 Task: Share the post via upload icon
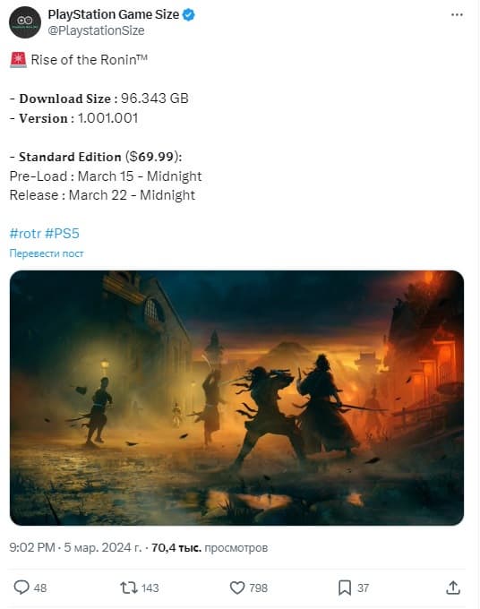[452, 588]
